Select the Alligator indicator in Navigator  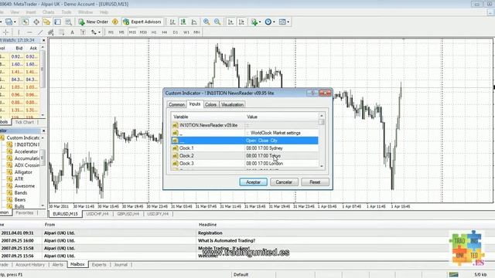[x=23, y=172]
